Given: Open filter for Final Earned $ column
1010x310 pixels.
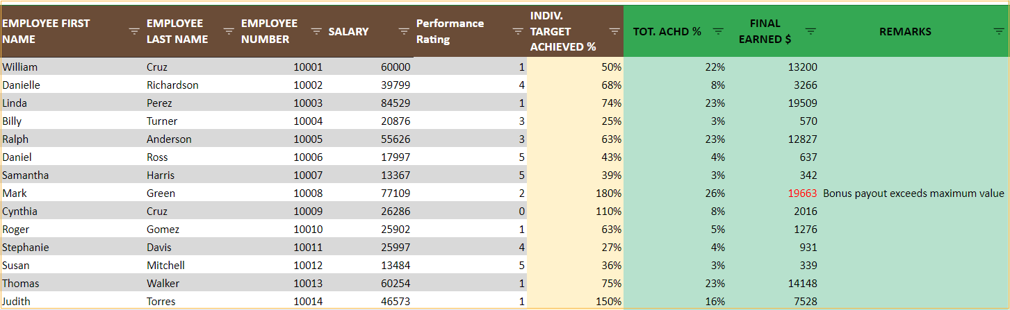Looking at the screenshot, I should (x=811, y=31).
